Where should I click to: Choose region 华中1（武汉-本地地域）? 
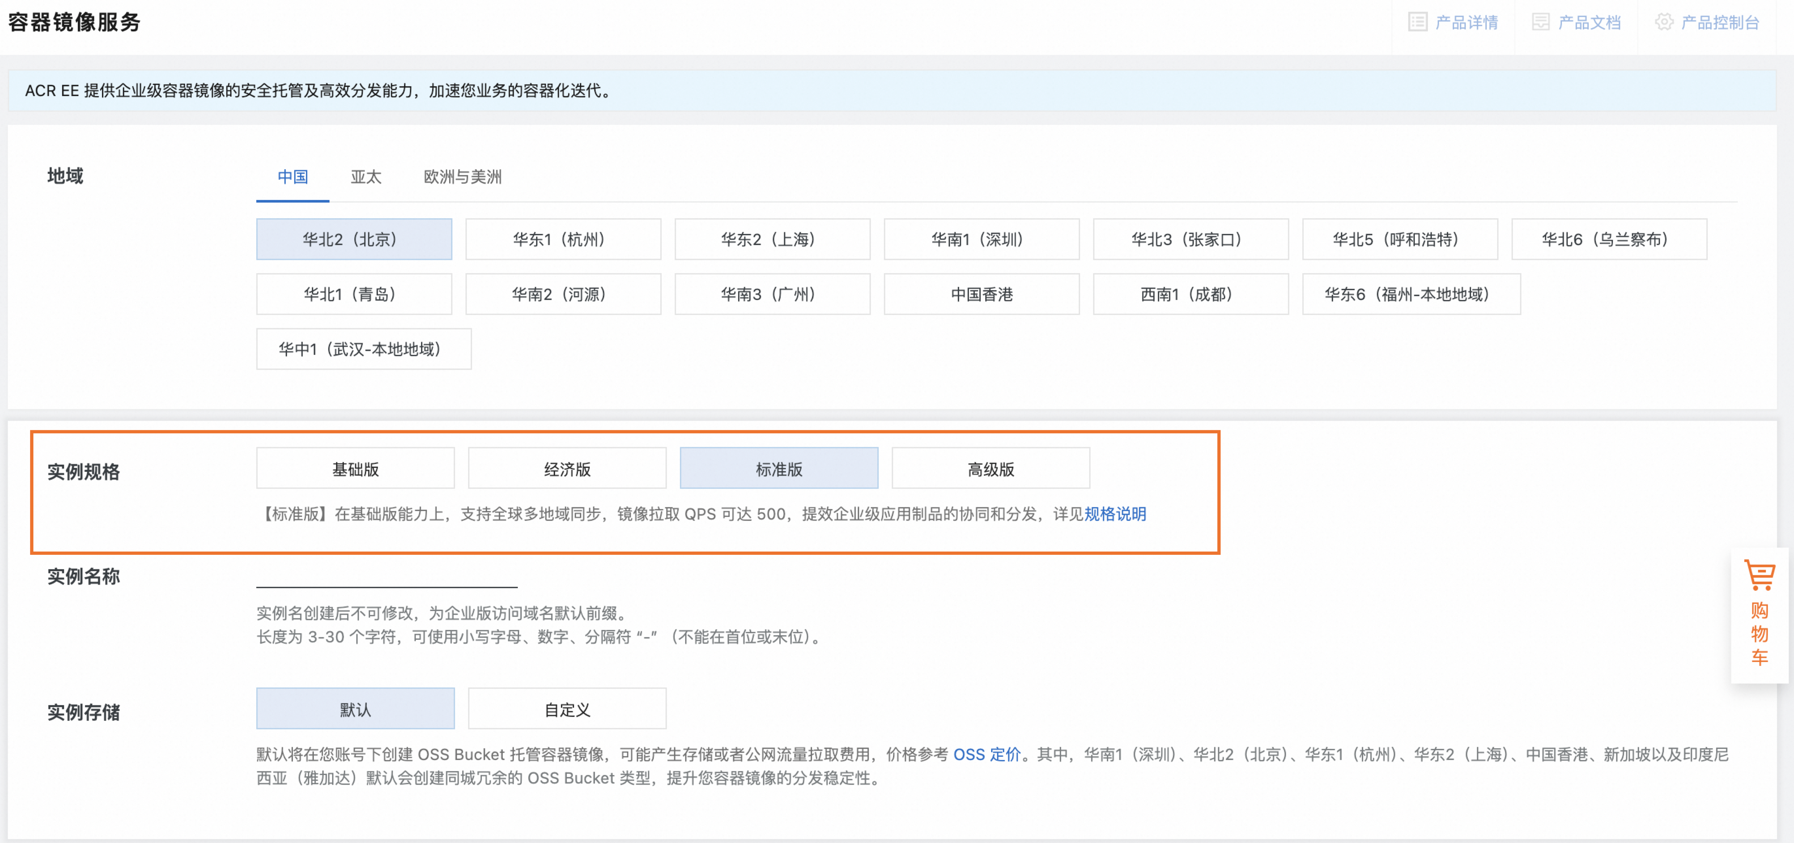[364, 349]
